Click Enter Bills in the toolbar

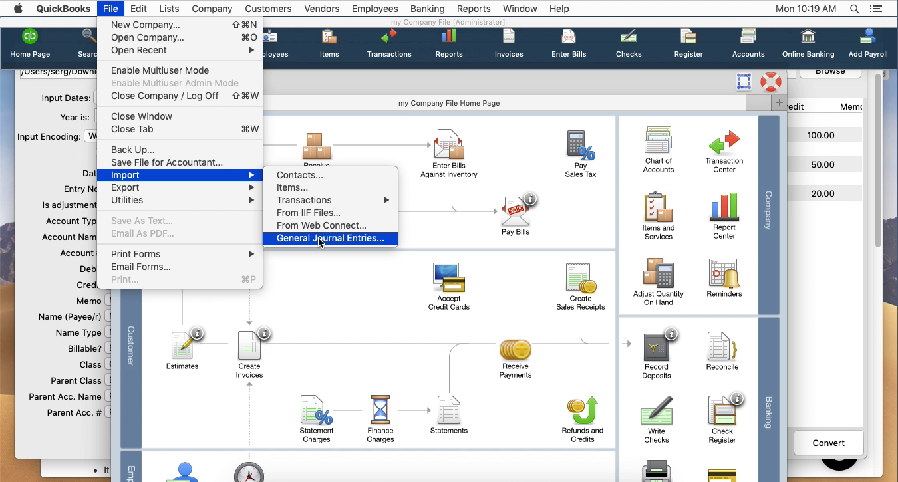[x=569, y=43]
